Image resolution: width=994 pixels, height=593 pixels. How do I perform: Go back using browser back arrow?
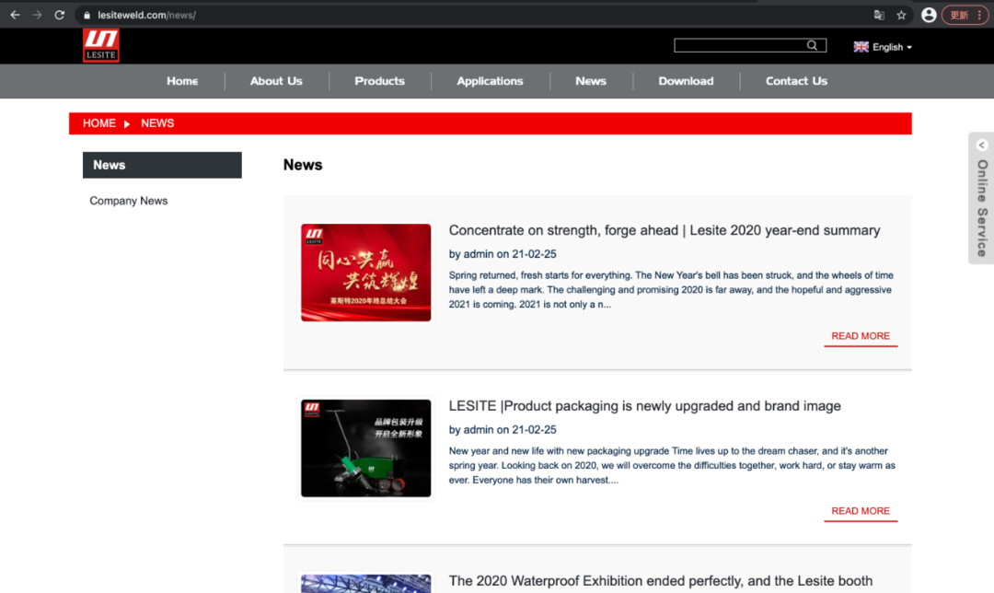point(15,15)
